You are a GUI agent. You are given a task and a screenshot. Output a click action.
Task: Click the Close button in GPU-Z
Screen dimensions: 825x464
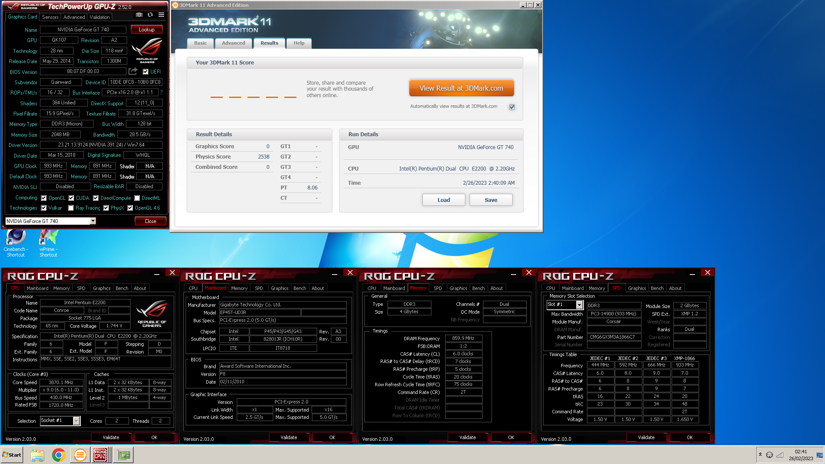(150, 221)
